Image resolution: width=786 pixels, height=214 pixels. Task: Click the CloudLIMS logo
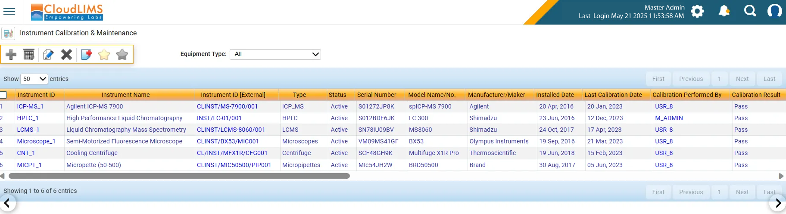click(67, 12)
